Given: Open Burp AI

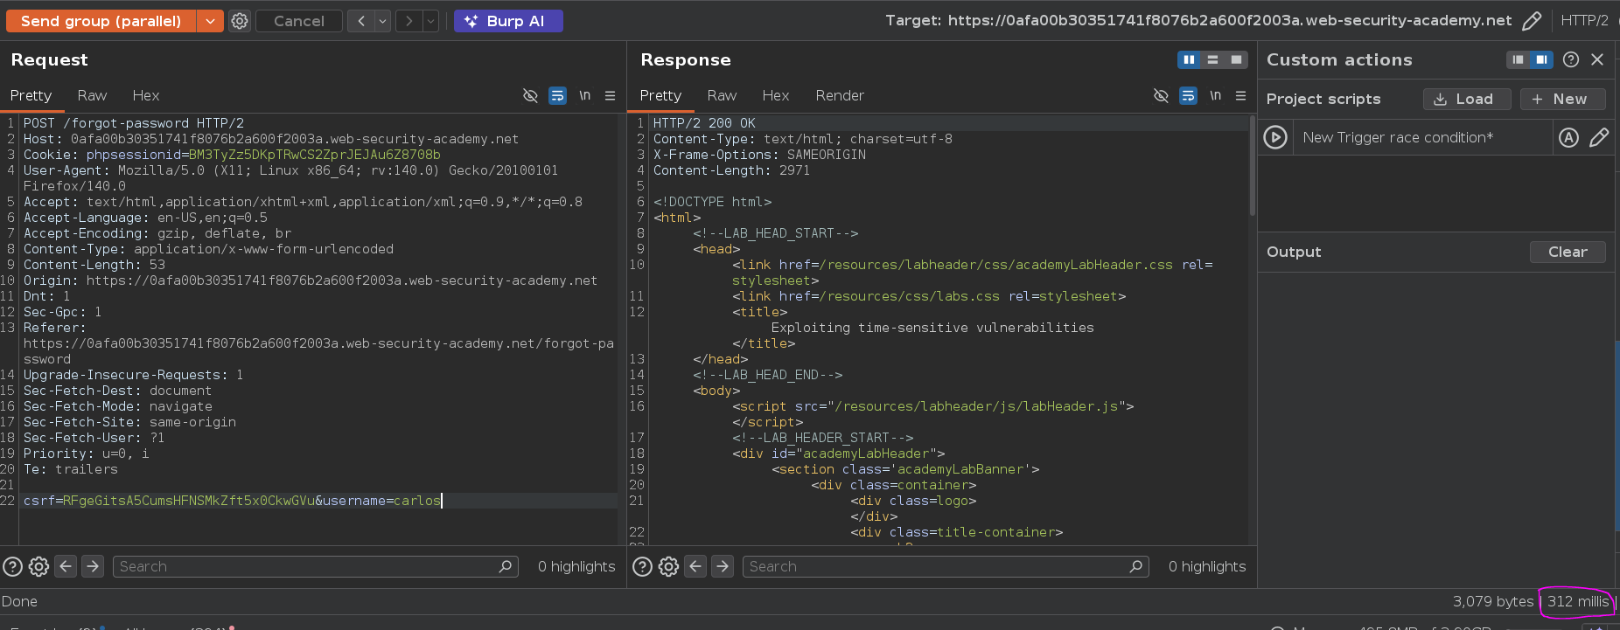Looking at the screenshot, I should (508, 21).
